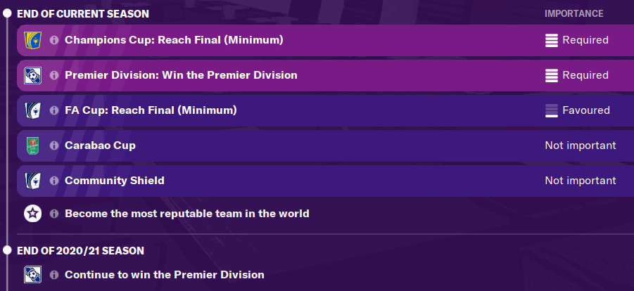Select Premier Division: Win the Premier Division row
Viewport: 634px width, 291px height.
[x=326, y=76]
